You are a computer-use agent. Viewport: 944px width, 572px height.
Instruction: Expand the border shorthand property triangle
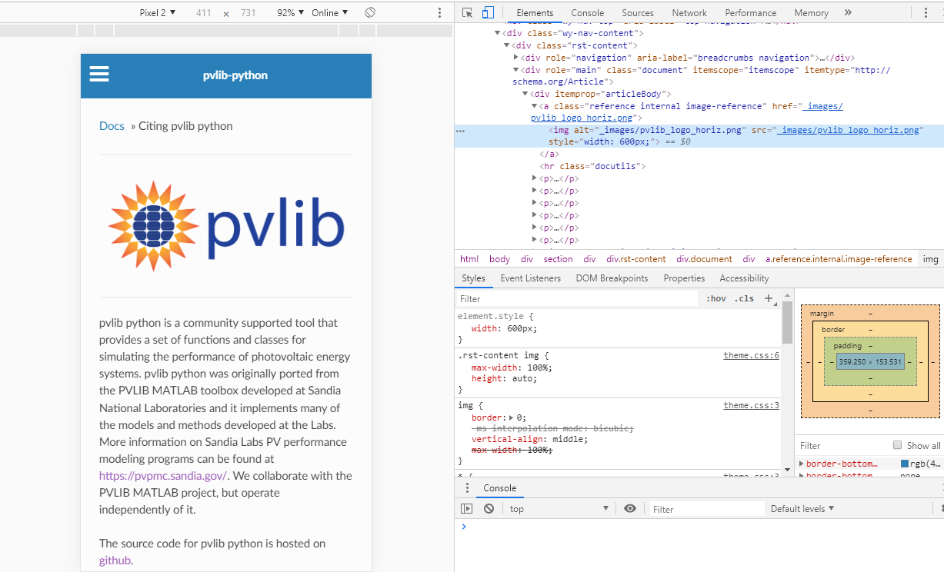[512, 417]
